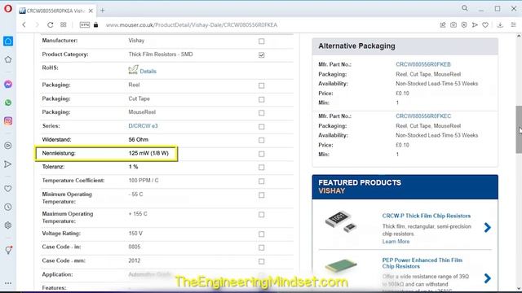
Task: Open a new browser tab
Action: [x=103, y=11]
